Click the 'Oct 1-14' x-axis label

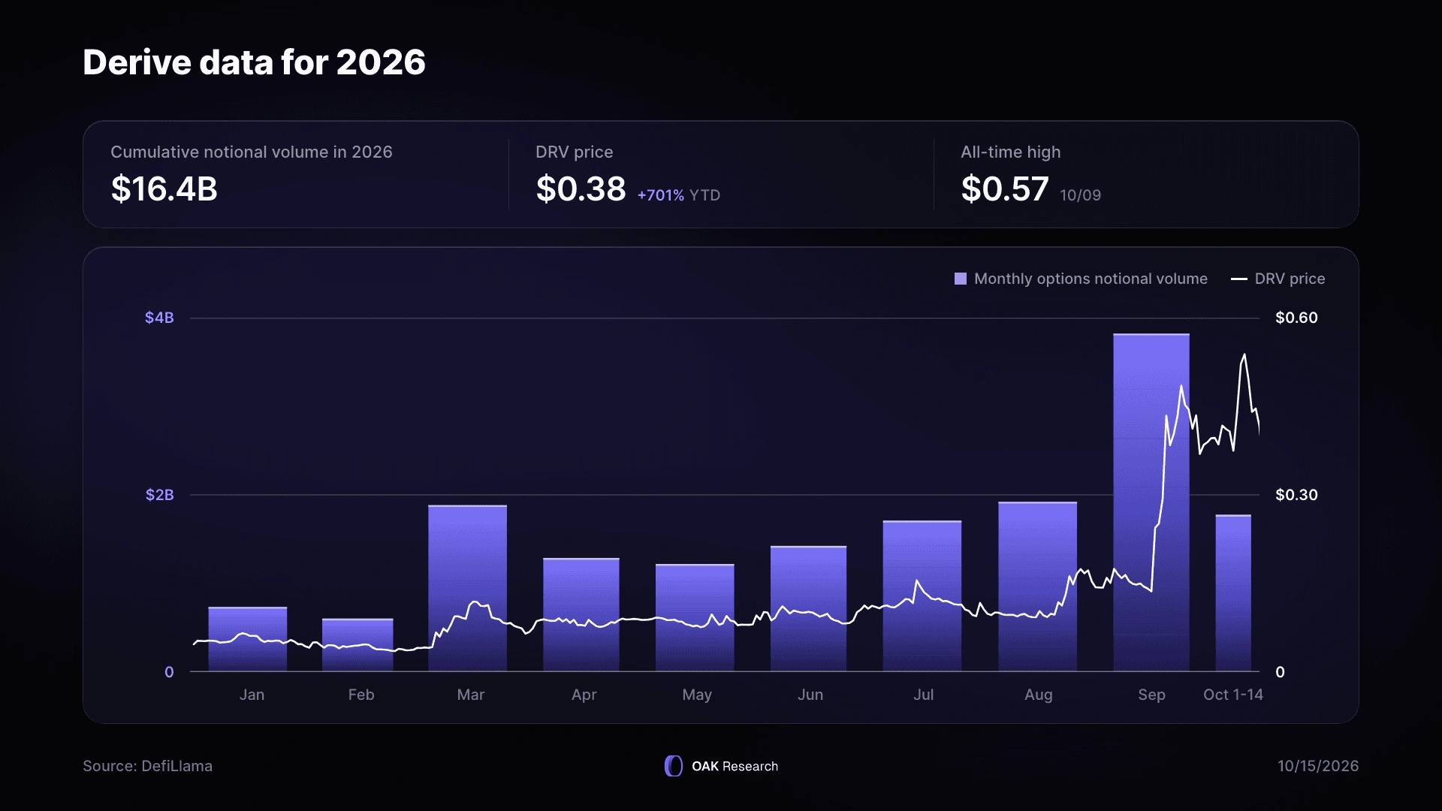(x=1233, y=695)
